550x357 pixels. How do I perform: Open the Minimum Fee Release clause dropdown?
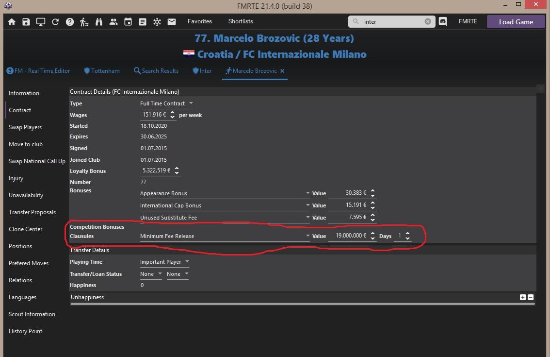pos(307,236)
